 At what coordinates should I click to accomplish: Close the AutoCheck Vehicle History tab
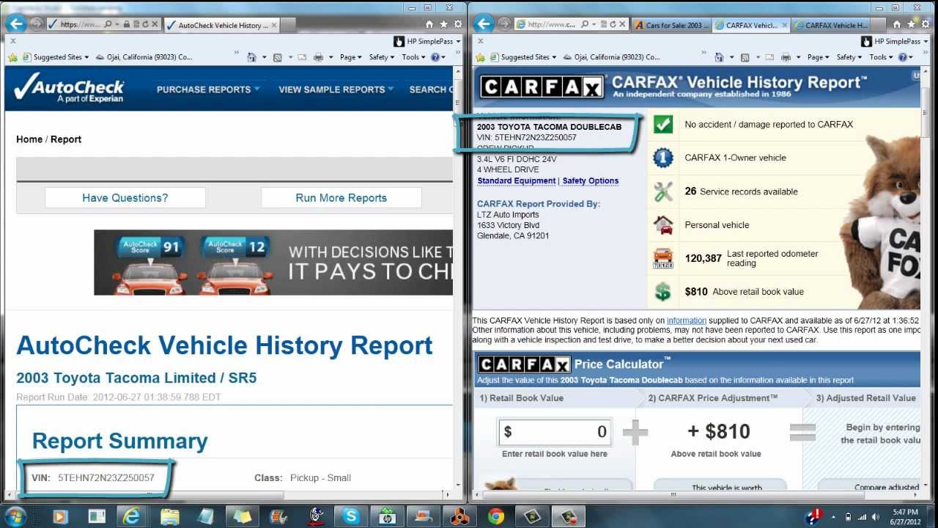point(275,25)
